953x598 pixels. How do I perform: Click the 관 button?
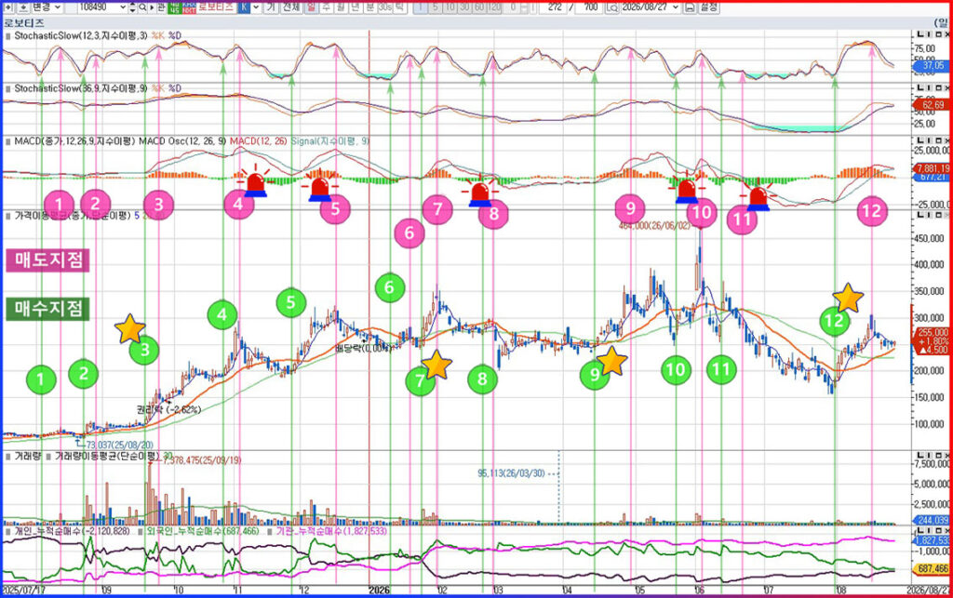point(160,7)
